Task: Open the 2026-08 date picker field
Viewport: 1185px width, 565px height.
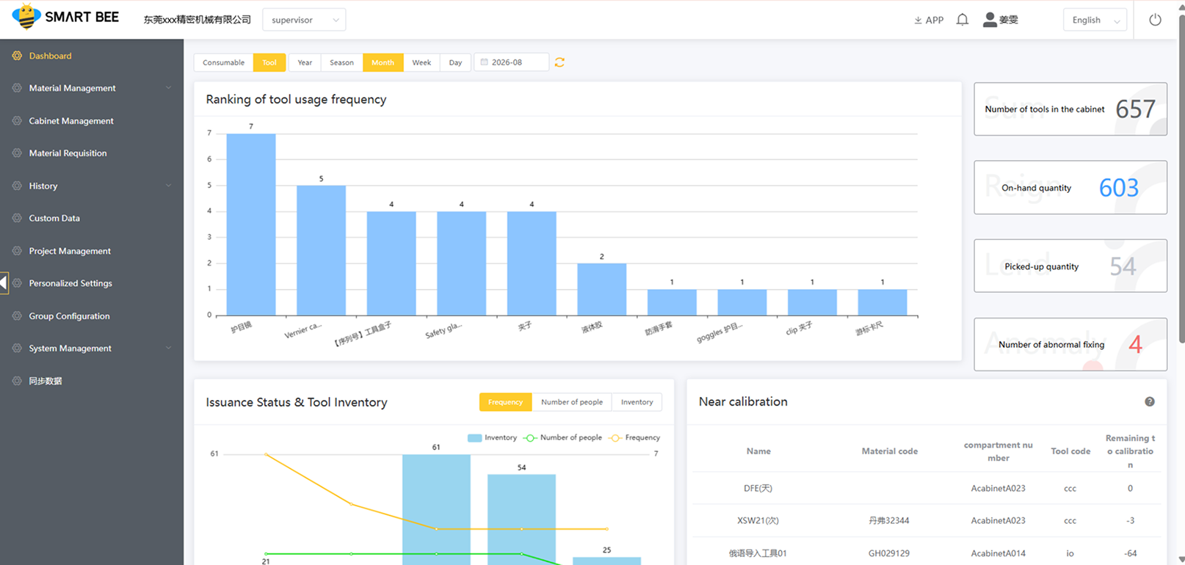Action: point(512,62)
